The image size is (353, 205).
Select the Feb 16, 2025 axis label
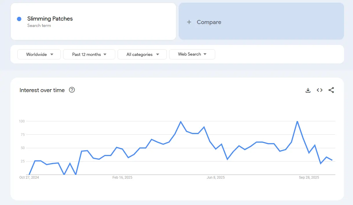[122, 177]
